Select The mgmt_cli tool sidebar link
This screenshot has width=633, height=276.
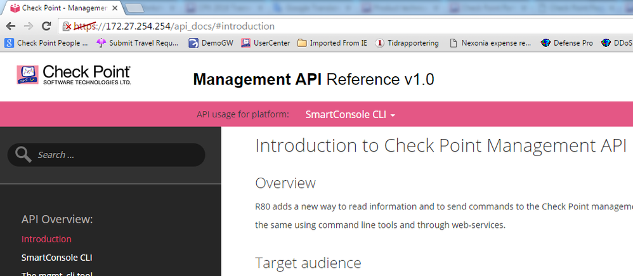pos(57,274)
